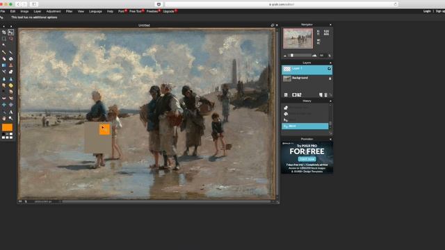Click the zoom percentage input field

322,56
